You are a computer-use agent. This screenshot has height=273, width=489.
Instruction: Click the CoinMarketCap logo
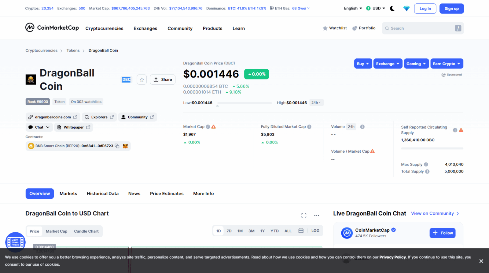[x=52, y=28]
